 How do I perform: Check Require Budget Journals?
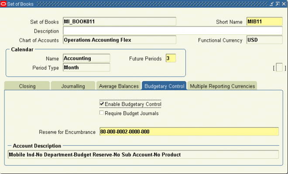101,113
